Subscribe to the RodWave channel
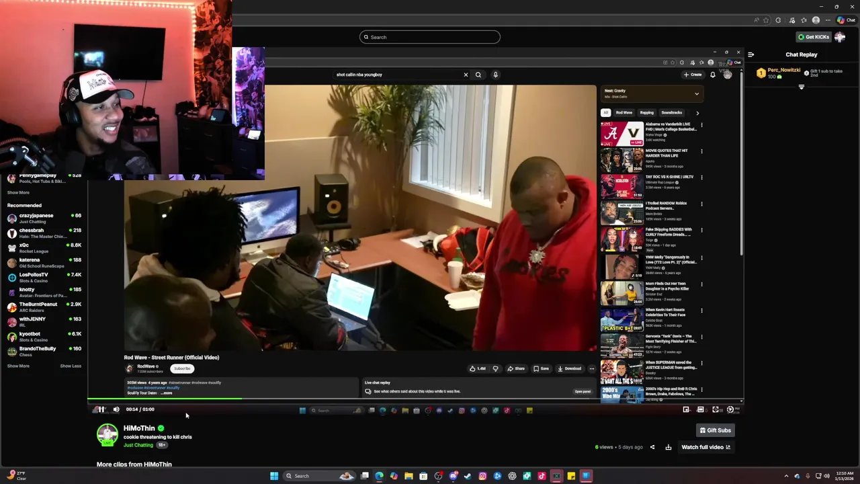 coord(182,368)
